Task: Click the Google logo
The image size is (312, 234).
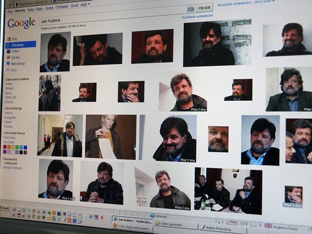Action: (x=21, y=23)
